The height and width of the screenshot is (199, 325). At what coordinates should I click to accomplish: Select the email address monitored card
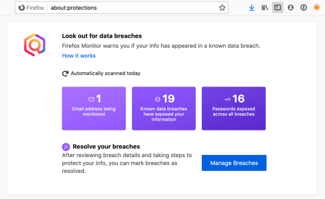tap(94, 108)
